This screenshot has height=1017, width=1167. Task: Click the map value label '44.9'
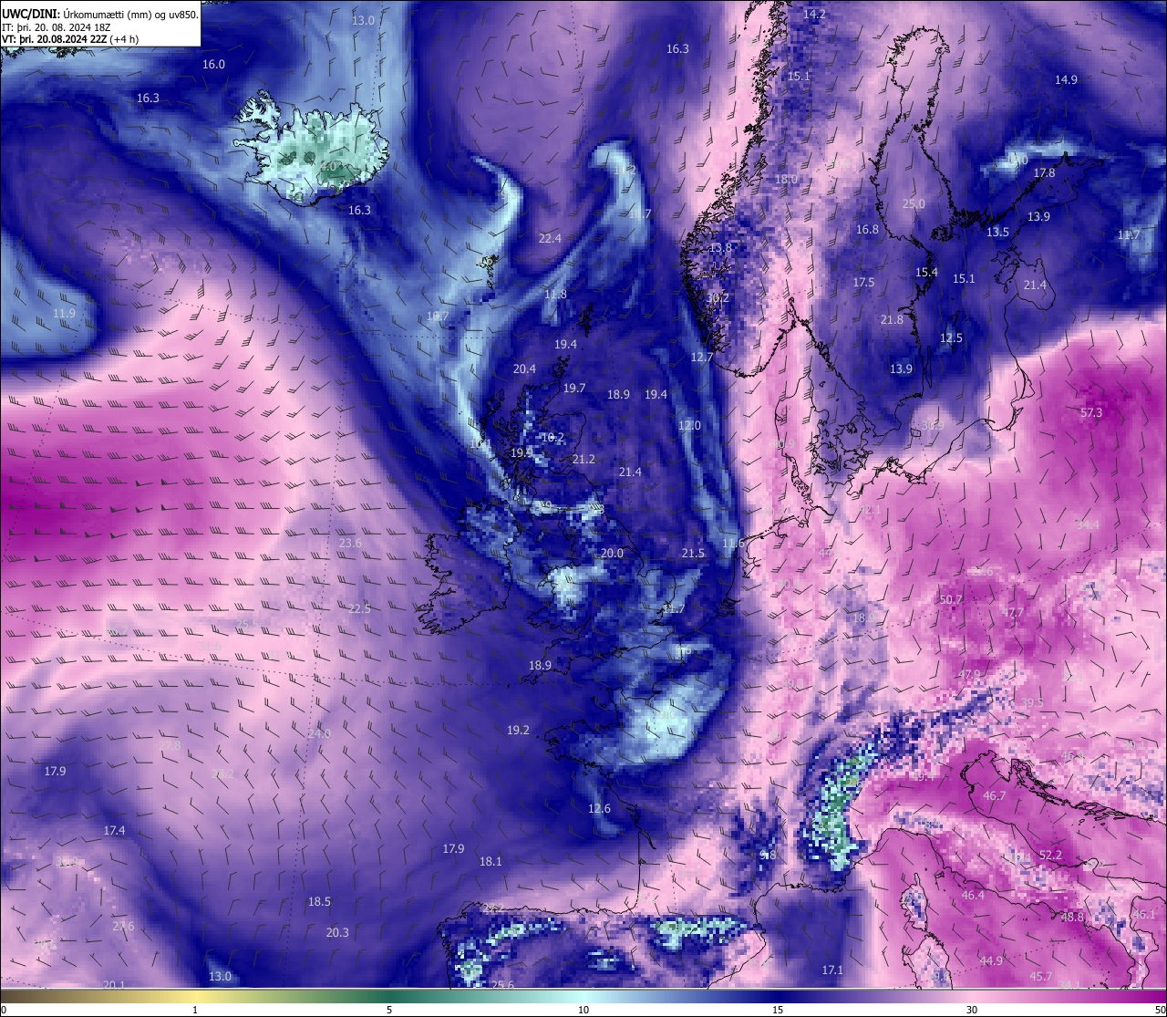(x=991, y=961)
